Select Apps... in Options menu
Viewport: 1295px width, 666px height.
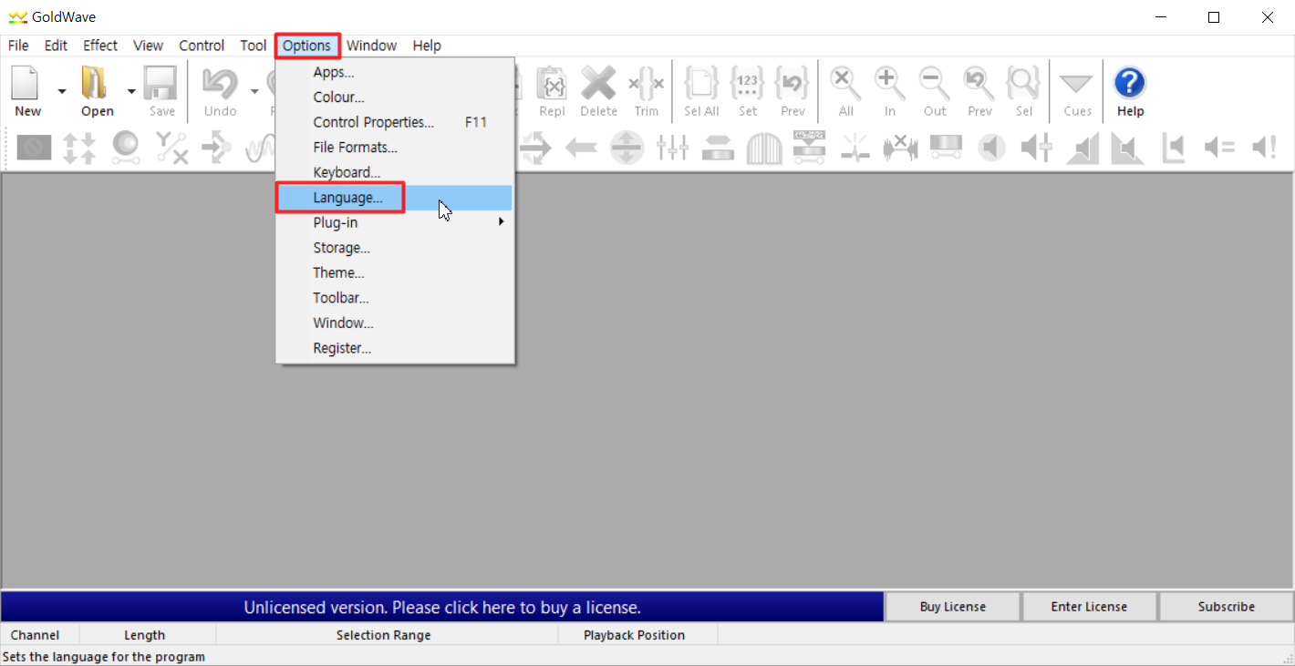click(395, 72)
